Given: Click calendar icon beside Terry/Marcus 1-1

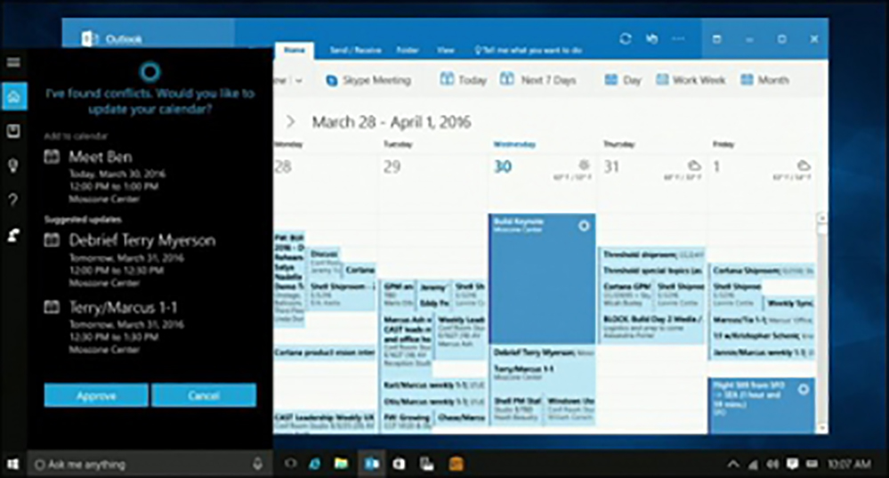Looking at the screenshot, I should 52,307.
